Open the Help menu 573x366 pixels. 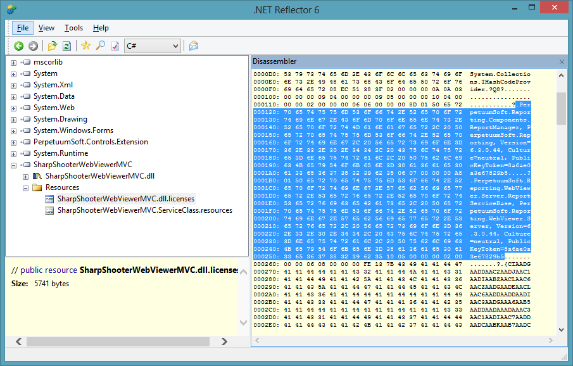[x=101, y=28]
